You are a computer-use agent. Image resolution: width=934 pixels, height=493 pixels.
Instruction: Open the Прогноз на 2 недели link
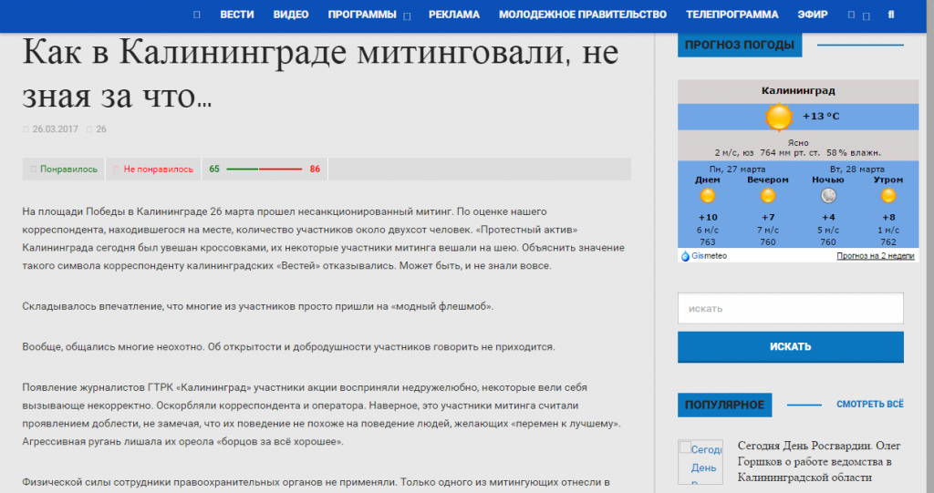click(875, 256)
